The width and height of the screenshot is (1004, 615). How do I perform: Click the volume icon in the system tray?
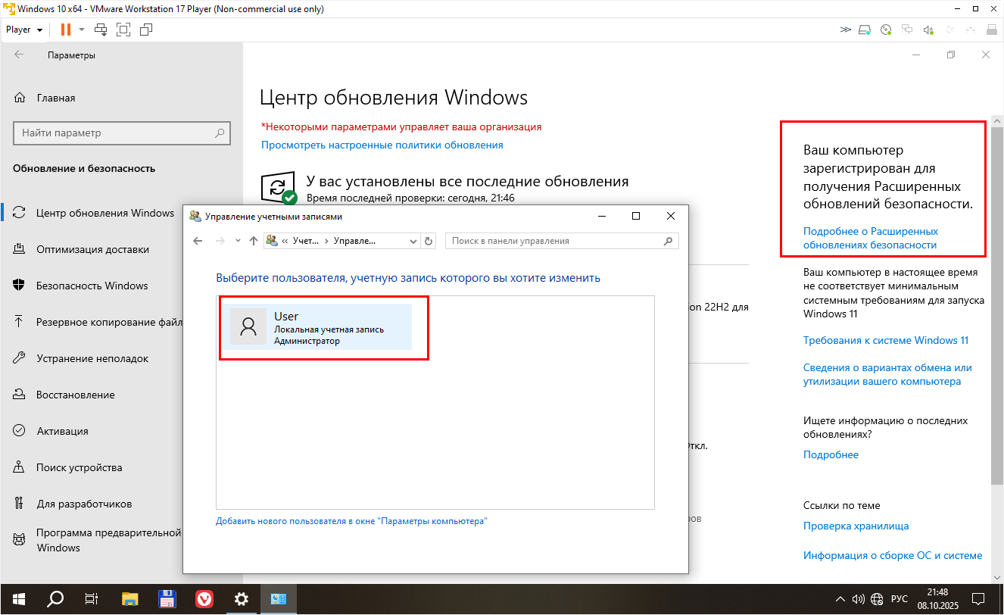(859, 598)
